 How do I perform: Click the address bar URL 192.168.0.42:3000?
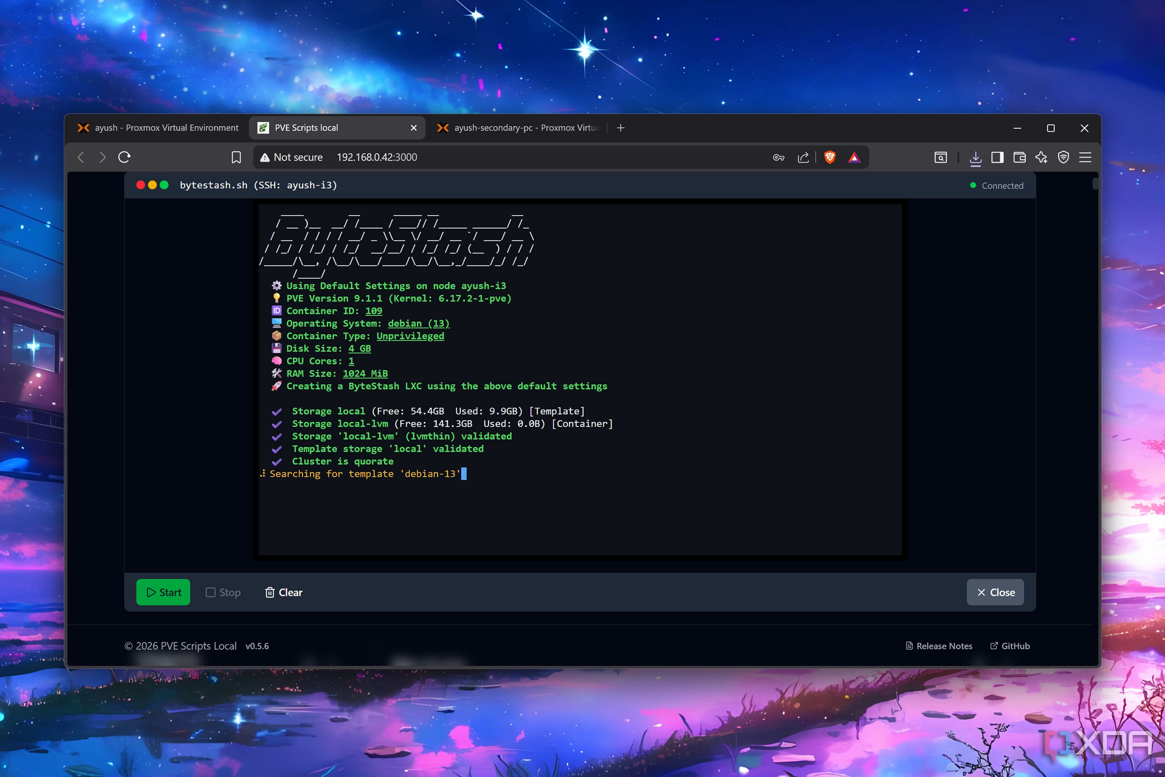(377, 157)
